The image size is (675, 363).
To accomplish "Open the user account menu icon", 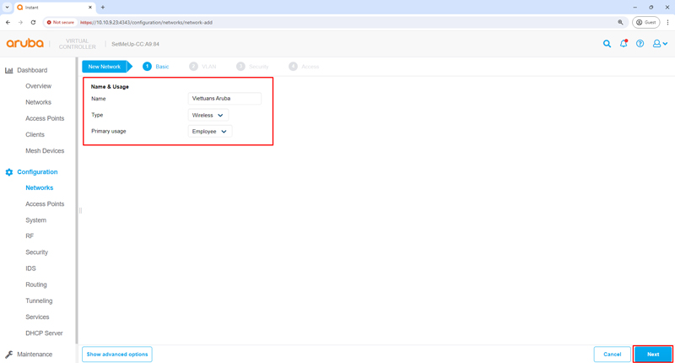I will tap(660, 44).
